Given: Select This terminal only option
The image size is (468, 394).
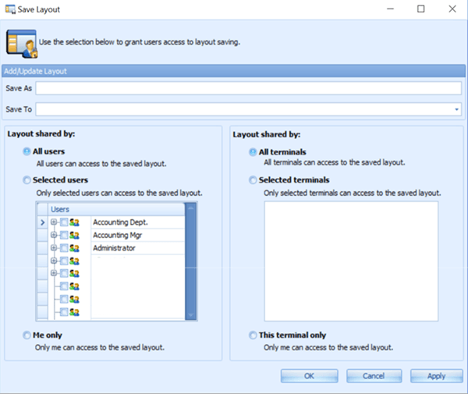Looking at the screenshot, I should 253,335.
